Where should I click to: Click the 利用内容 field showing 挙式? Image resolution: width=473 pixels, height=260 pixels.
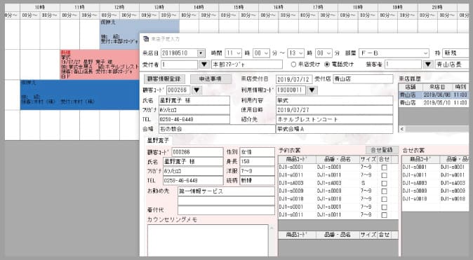(334, 100)
